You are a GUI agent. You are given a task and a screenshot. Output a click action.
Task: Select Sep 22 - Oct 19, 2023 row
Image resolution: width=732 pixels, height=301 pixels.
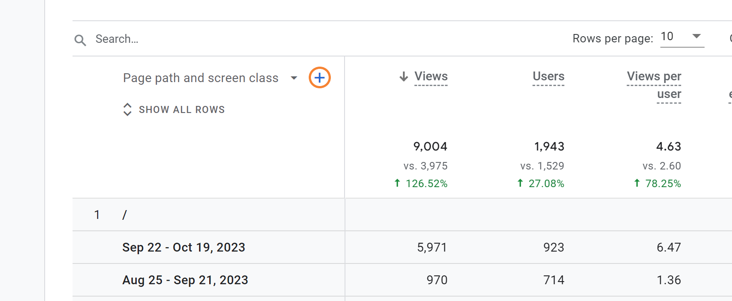click(402, 247)
